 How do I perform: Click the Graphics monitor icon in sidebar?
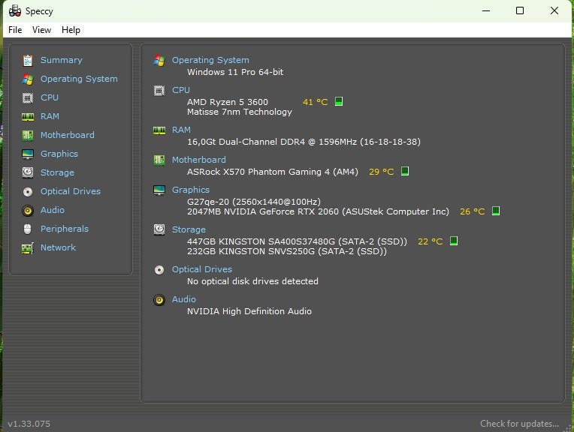[28, 154]
